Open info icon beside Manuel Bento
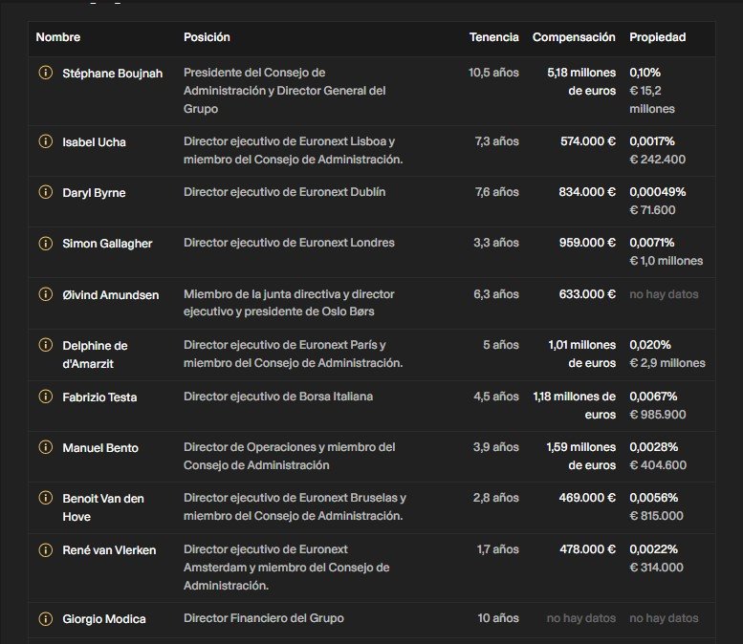 [x=46, y=447]
